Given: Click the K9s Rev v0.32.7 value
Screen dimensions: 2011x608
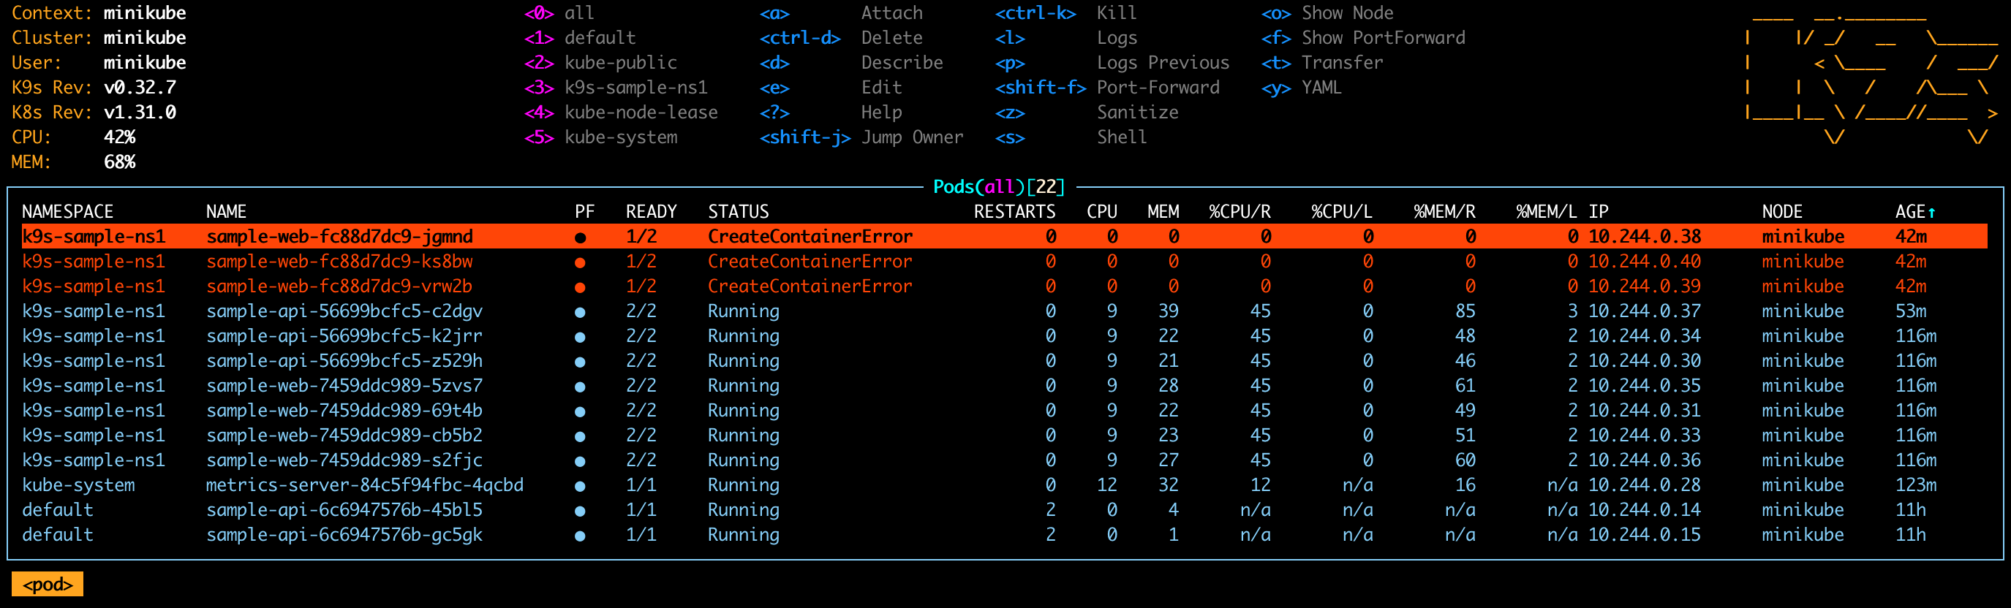Looking at the screenshot, I should tap(140, 88).
